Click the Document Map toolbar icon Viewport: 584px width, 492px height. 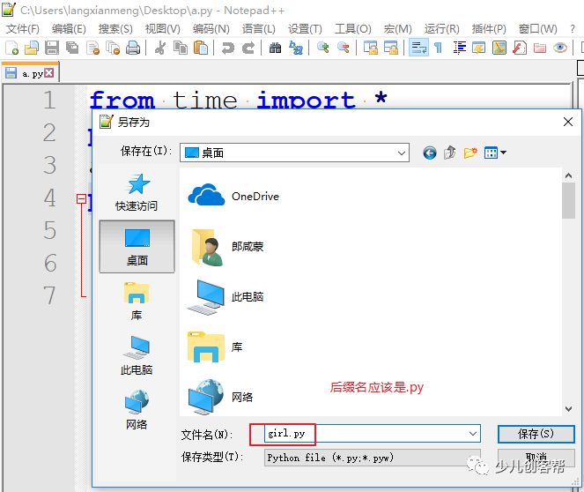click(499, 48)
